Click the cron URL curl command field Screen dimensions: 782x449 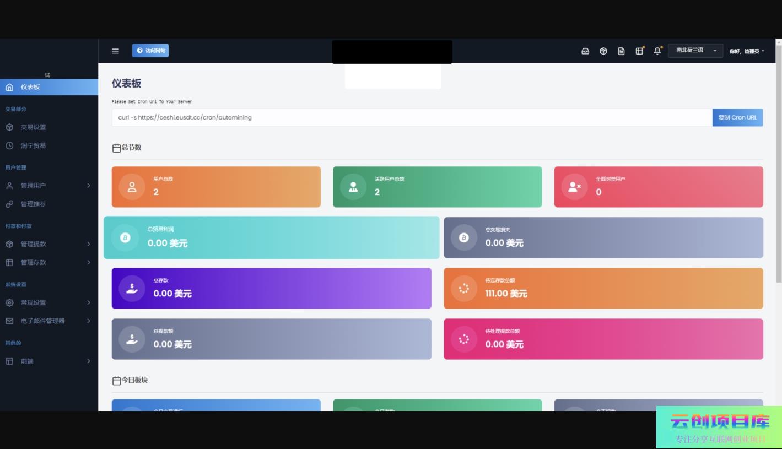coord(411,117)
